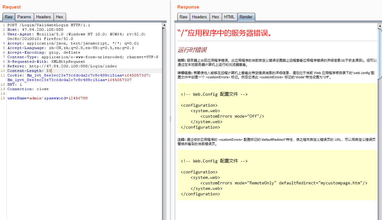Click the Host header line

coord(35,30)
